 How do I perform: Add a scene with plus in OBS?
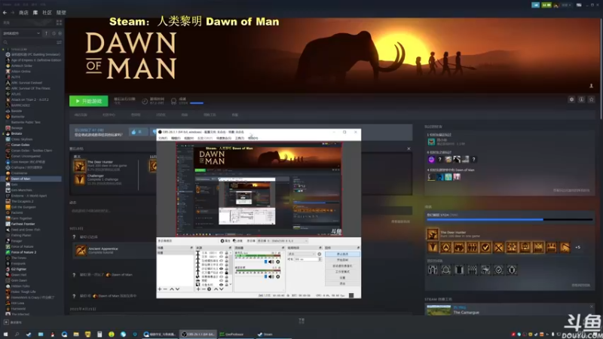tap(160, 289)
